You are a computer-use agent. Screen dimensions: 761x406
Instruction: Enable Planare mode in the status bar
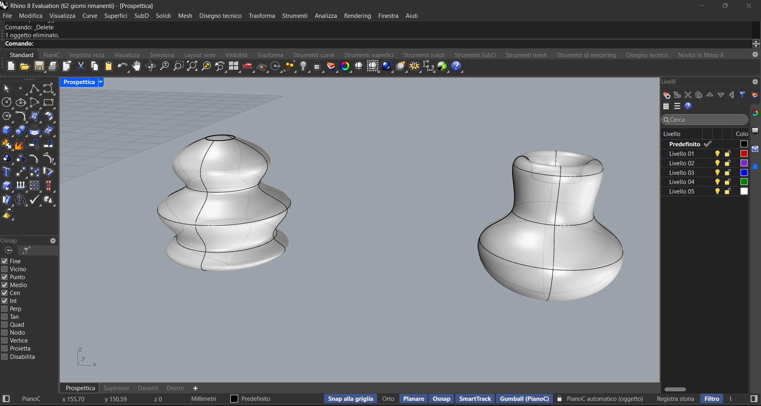(413, 398)
